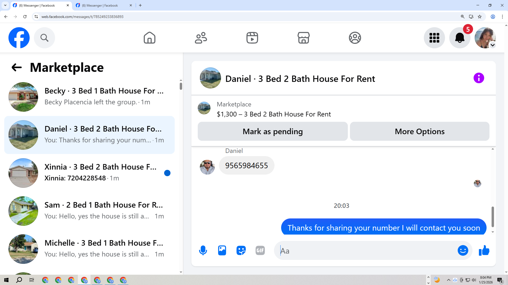Open Chrome profile icon
Image resolution: width=508 pixels, height=285 pixels.
pos(493,17)
